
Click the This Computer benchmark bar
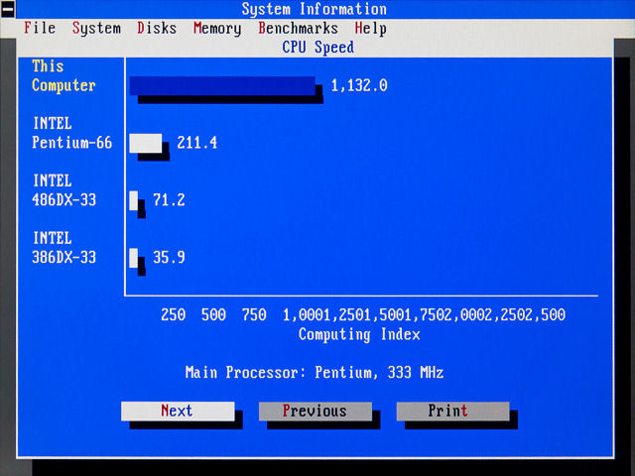click(x=222, y=86)
